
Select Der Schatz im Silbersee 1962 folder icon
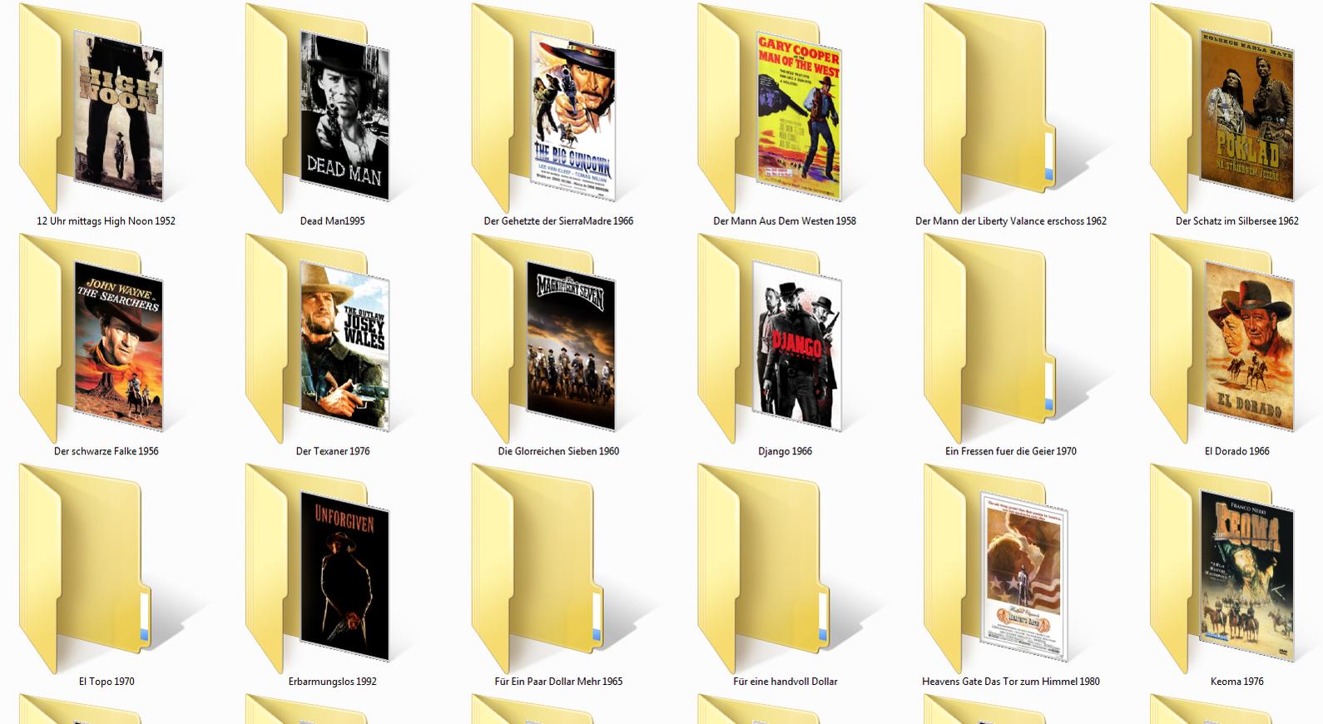1223,108
